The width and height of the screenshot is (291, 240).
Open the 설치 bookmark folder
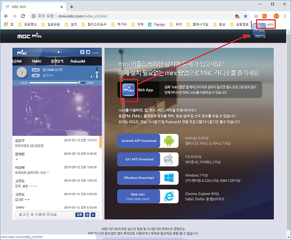(71, 24)
